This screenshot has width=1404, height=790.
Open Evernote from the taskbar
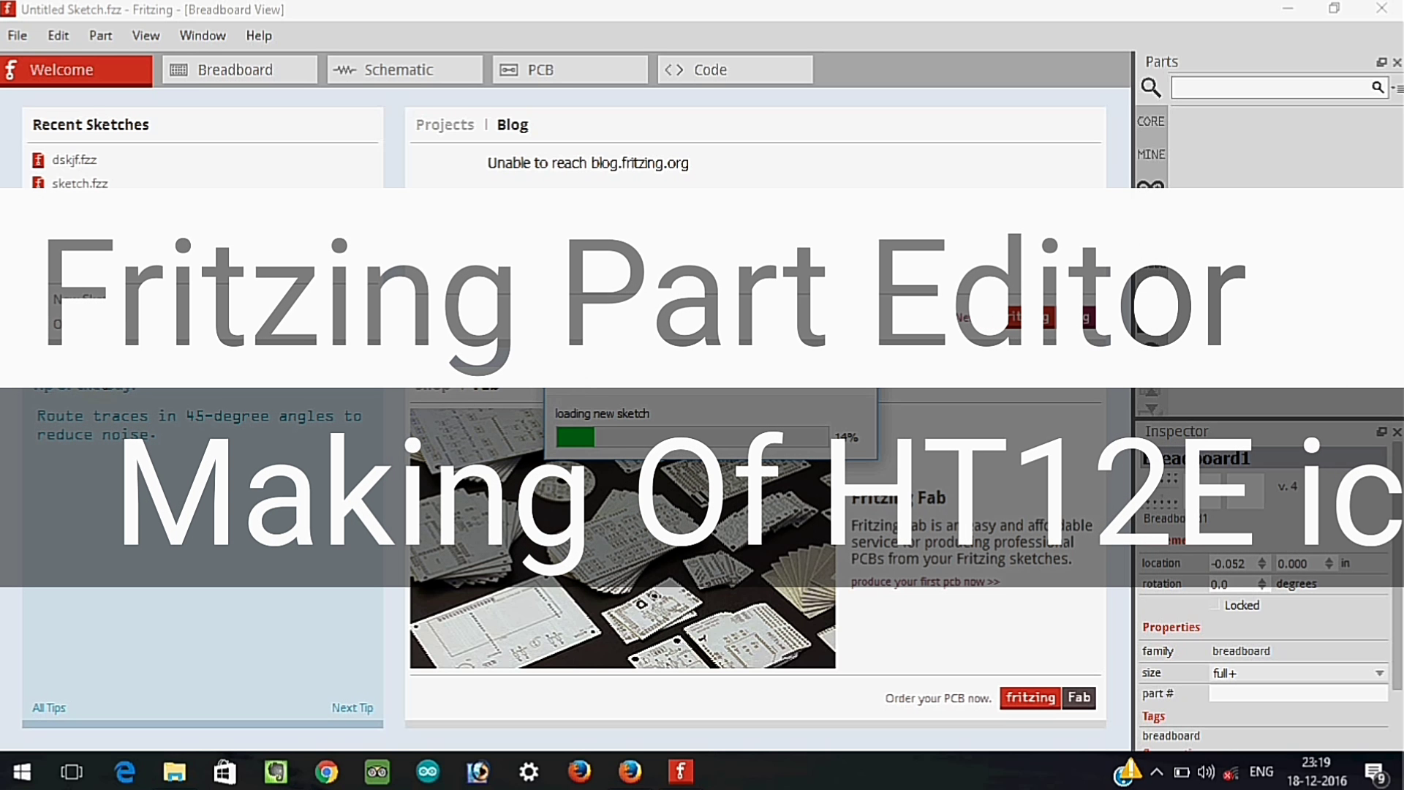point(276,772)
